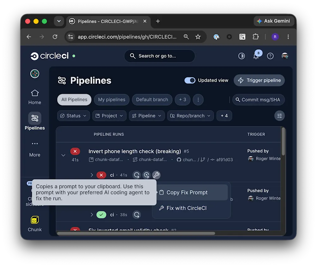
Task: Select the All Pipelines tab
Action: (x=74, y=100)
